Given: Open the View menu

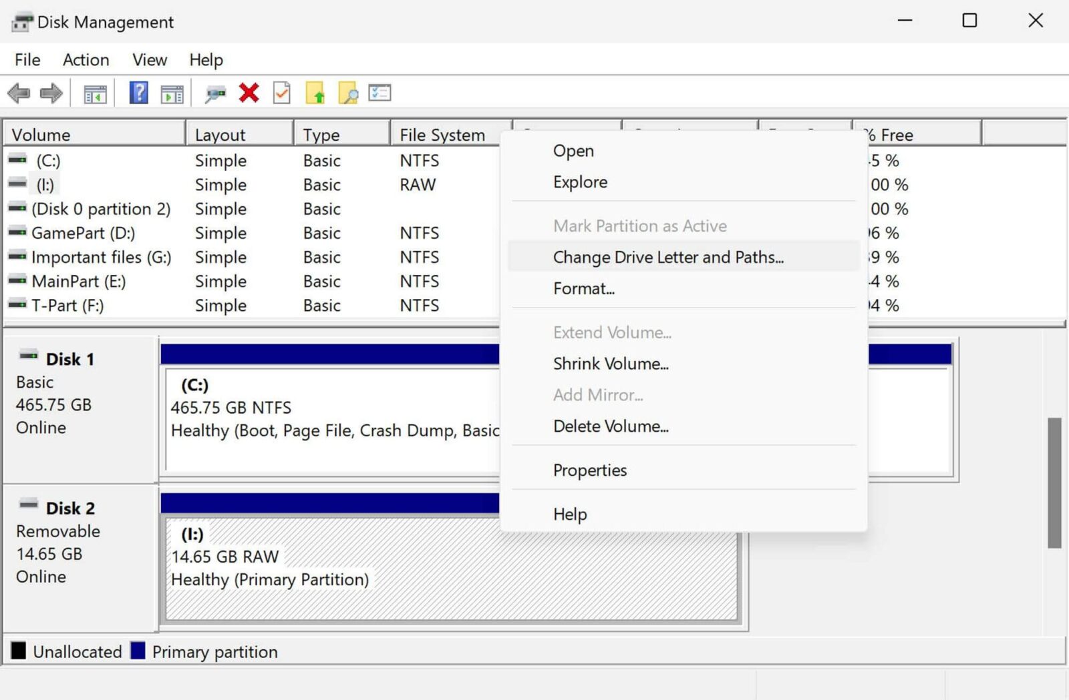Looking at the screenshot, I should (149, 60).
